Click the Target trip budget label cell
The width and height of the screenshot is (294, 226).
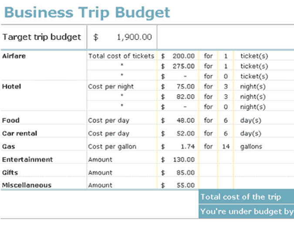click(42, 37)
